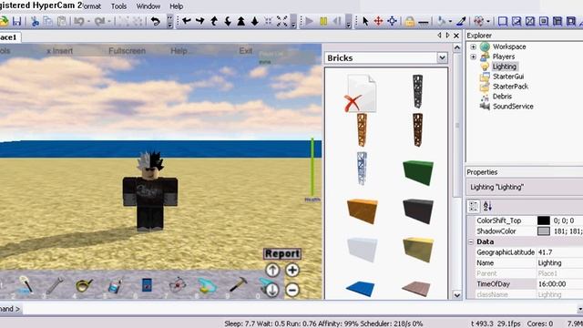Screen dimensions: 583x328
Task: Click the camera tilt up circle button
Action: tap(272, 270)
